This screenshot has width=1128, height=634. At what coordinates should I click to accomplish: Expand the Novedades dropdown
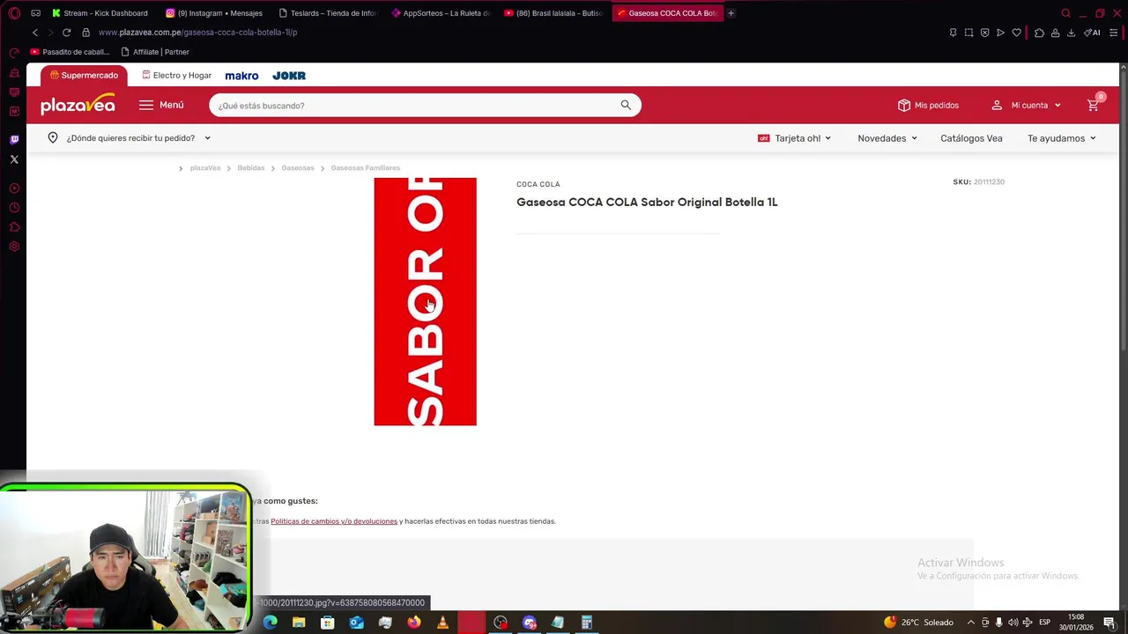click(914, 138)
